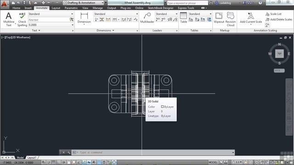The height and width of the screenshot is (165, 294).
Task: Click the ViewCube North compass label
Action: point(279,44)
